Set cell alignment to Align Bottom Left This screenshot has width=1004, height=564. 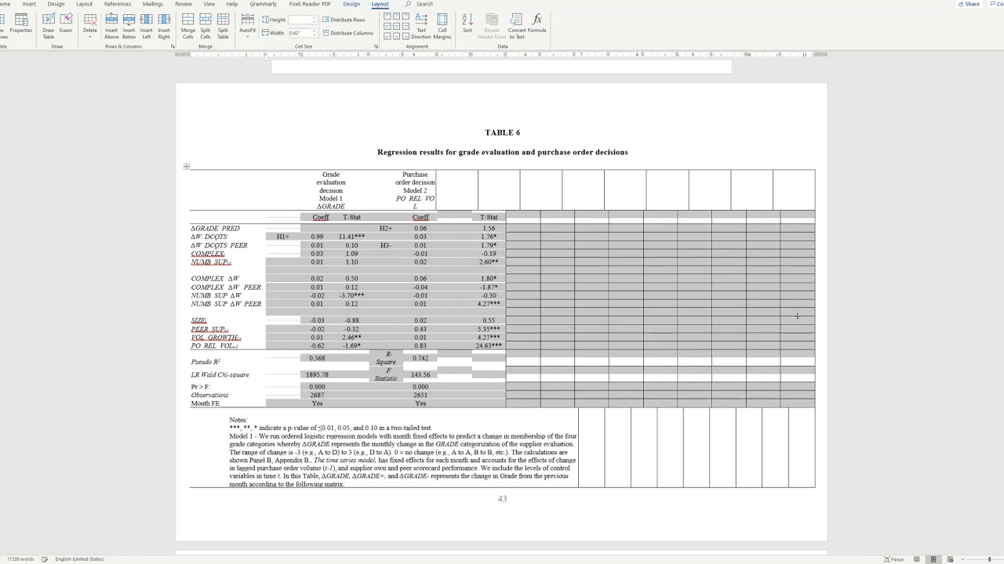pyautogui.click(x=387, y=35)
